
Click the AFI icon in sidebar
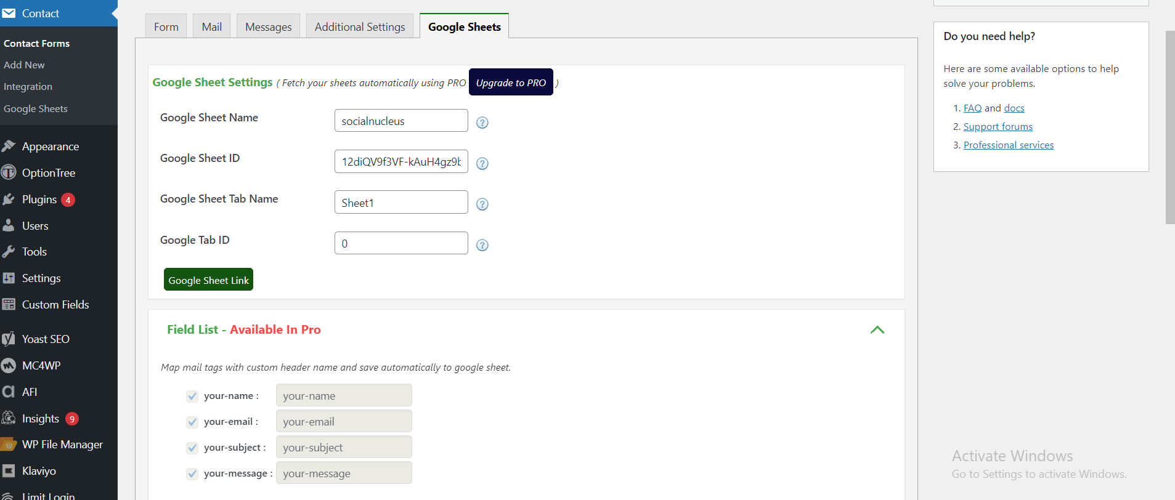click(x=9, y=392)
